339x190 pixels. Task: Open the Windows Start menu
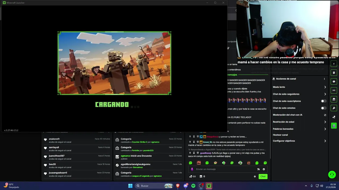130,186
